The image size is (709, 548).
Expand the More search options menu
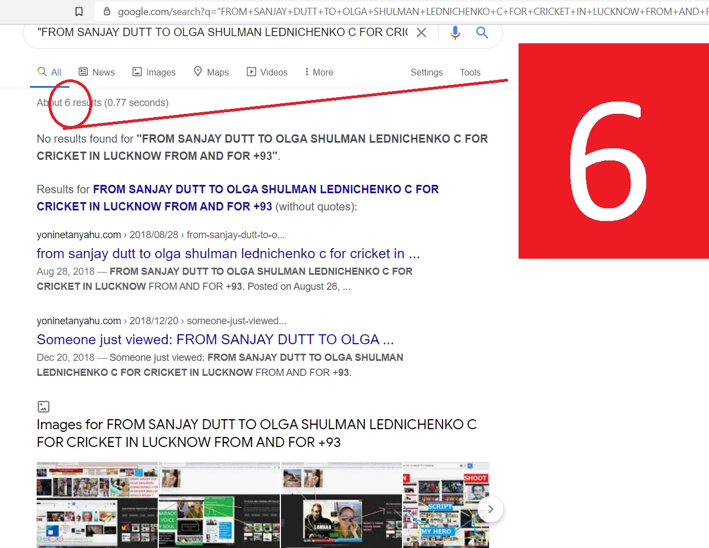tap(319, 72)
